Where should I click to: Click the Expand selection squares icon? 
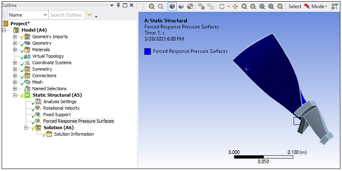[x=202, y=6]
